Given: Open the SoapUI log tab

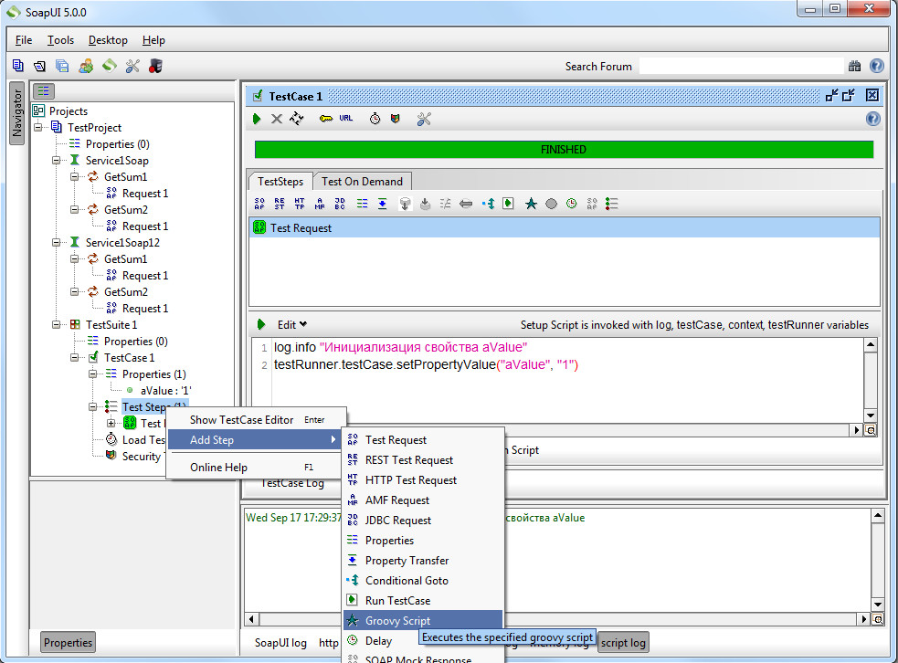Looking at the screenshot, I should pos(280,643).
